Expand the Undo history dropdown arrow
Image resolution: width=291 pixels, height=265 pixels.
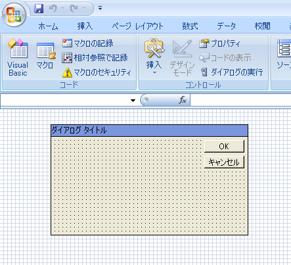click(62, 9)
